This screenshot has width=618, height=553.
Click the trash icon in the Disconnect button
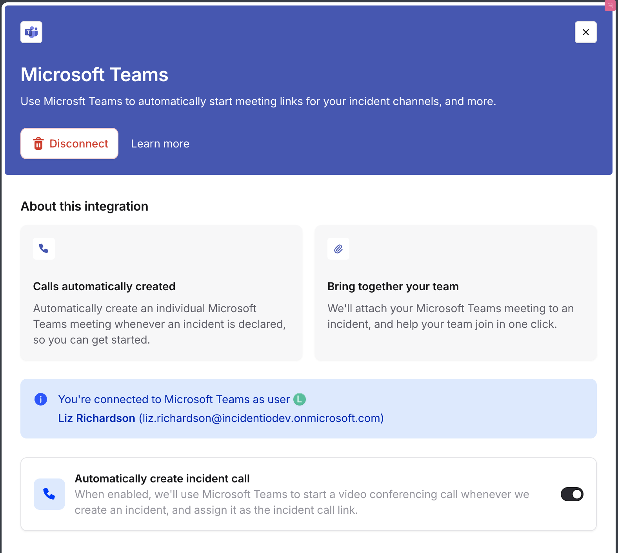(x=38, y=144)
